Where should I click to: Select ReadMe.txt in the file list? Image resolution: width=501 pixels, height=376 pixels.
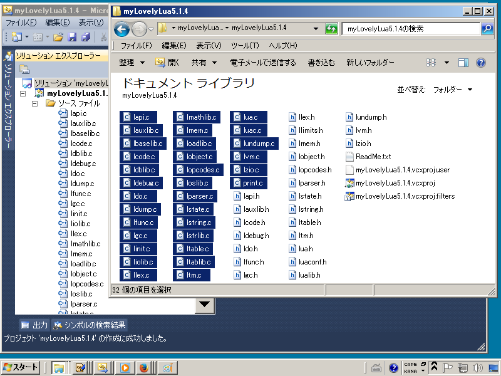[x=368, y=157]
